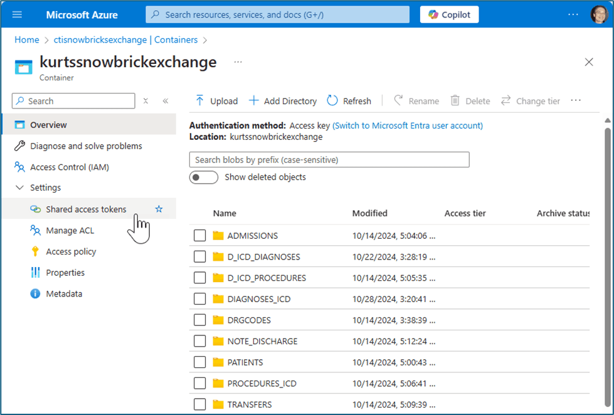Image resolution: width=614 pixels, height=415 pixels.
Task: Click Switch to Microsoft Entra user account
Action: [x=408, y=125]
